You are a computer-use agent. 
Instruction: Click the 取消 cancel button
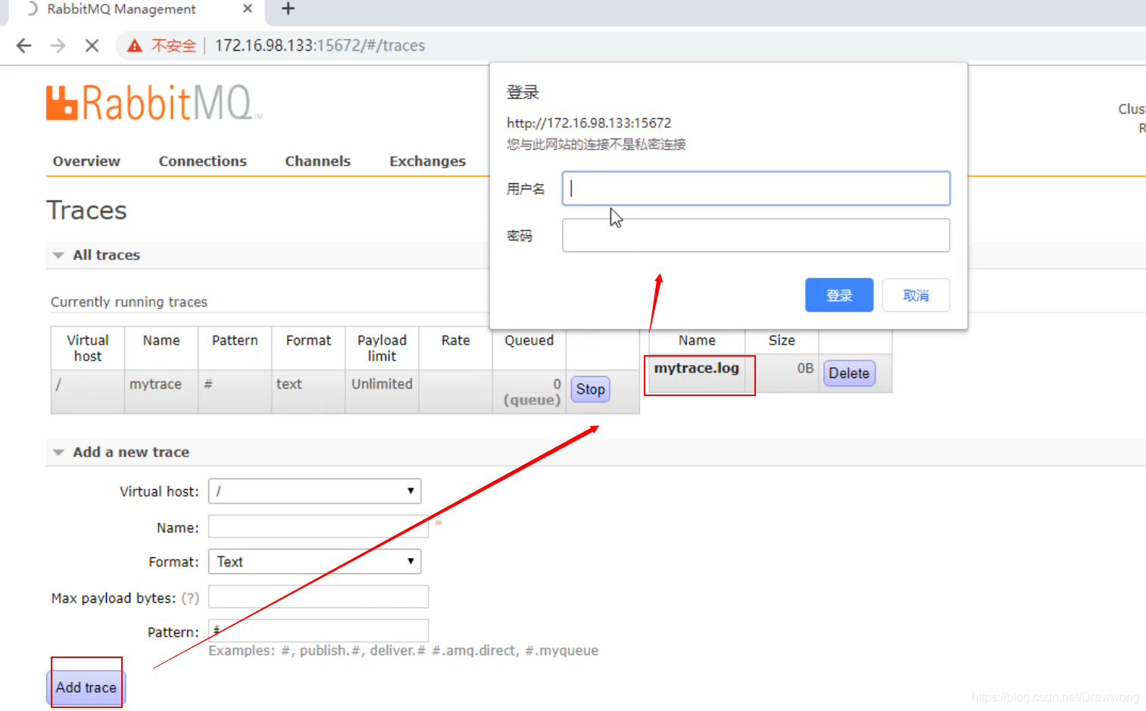(916, 295)
